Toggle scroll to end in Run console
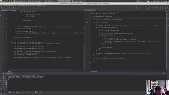Screen dimensions: 169x95 pos(6,83)
